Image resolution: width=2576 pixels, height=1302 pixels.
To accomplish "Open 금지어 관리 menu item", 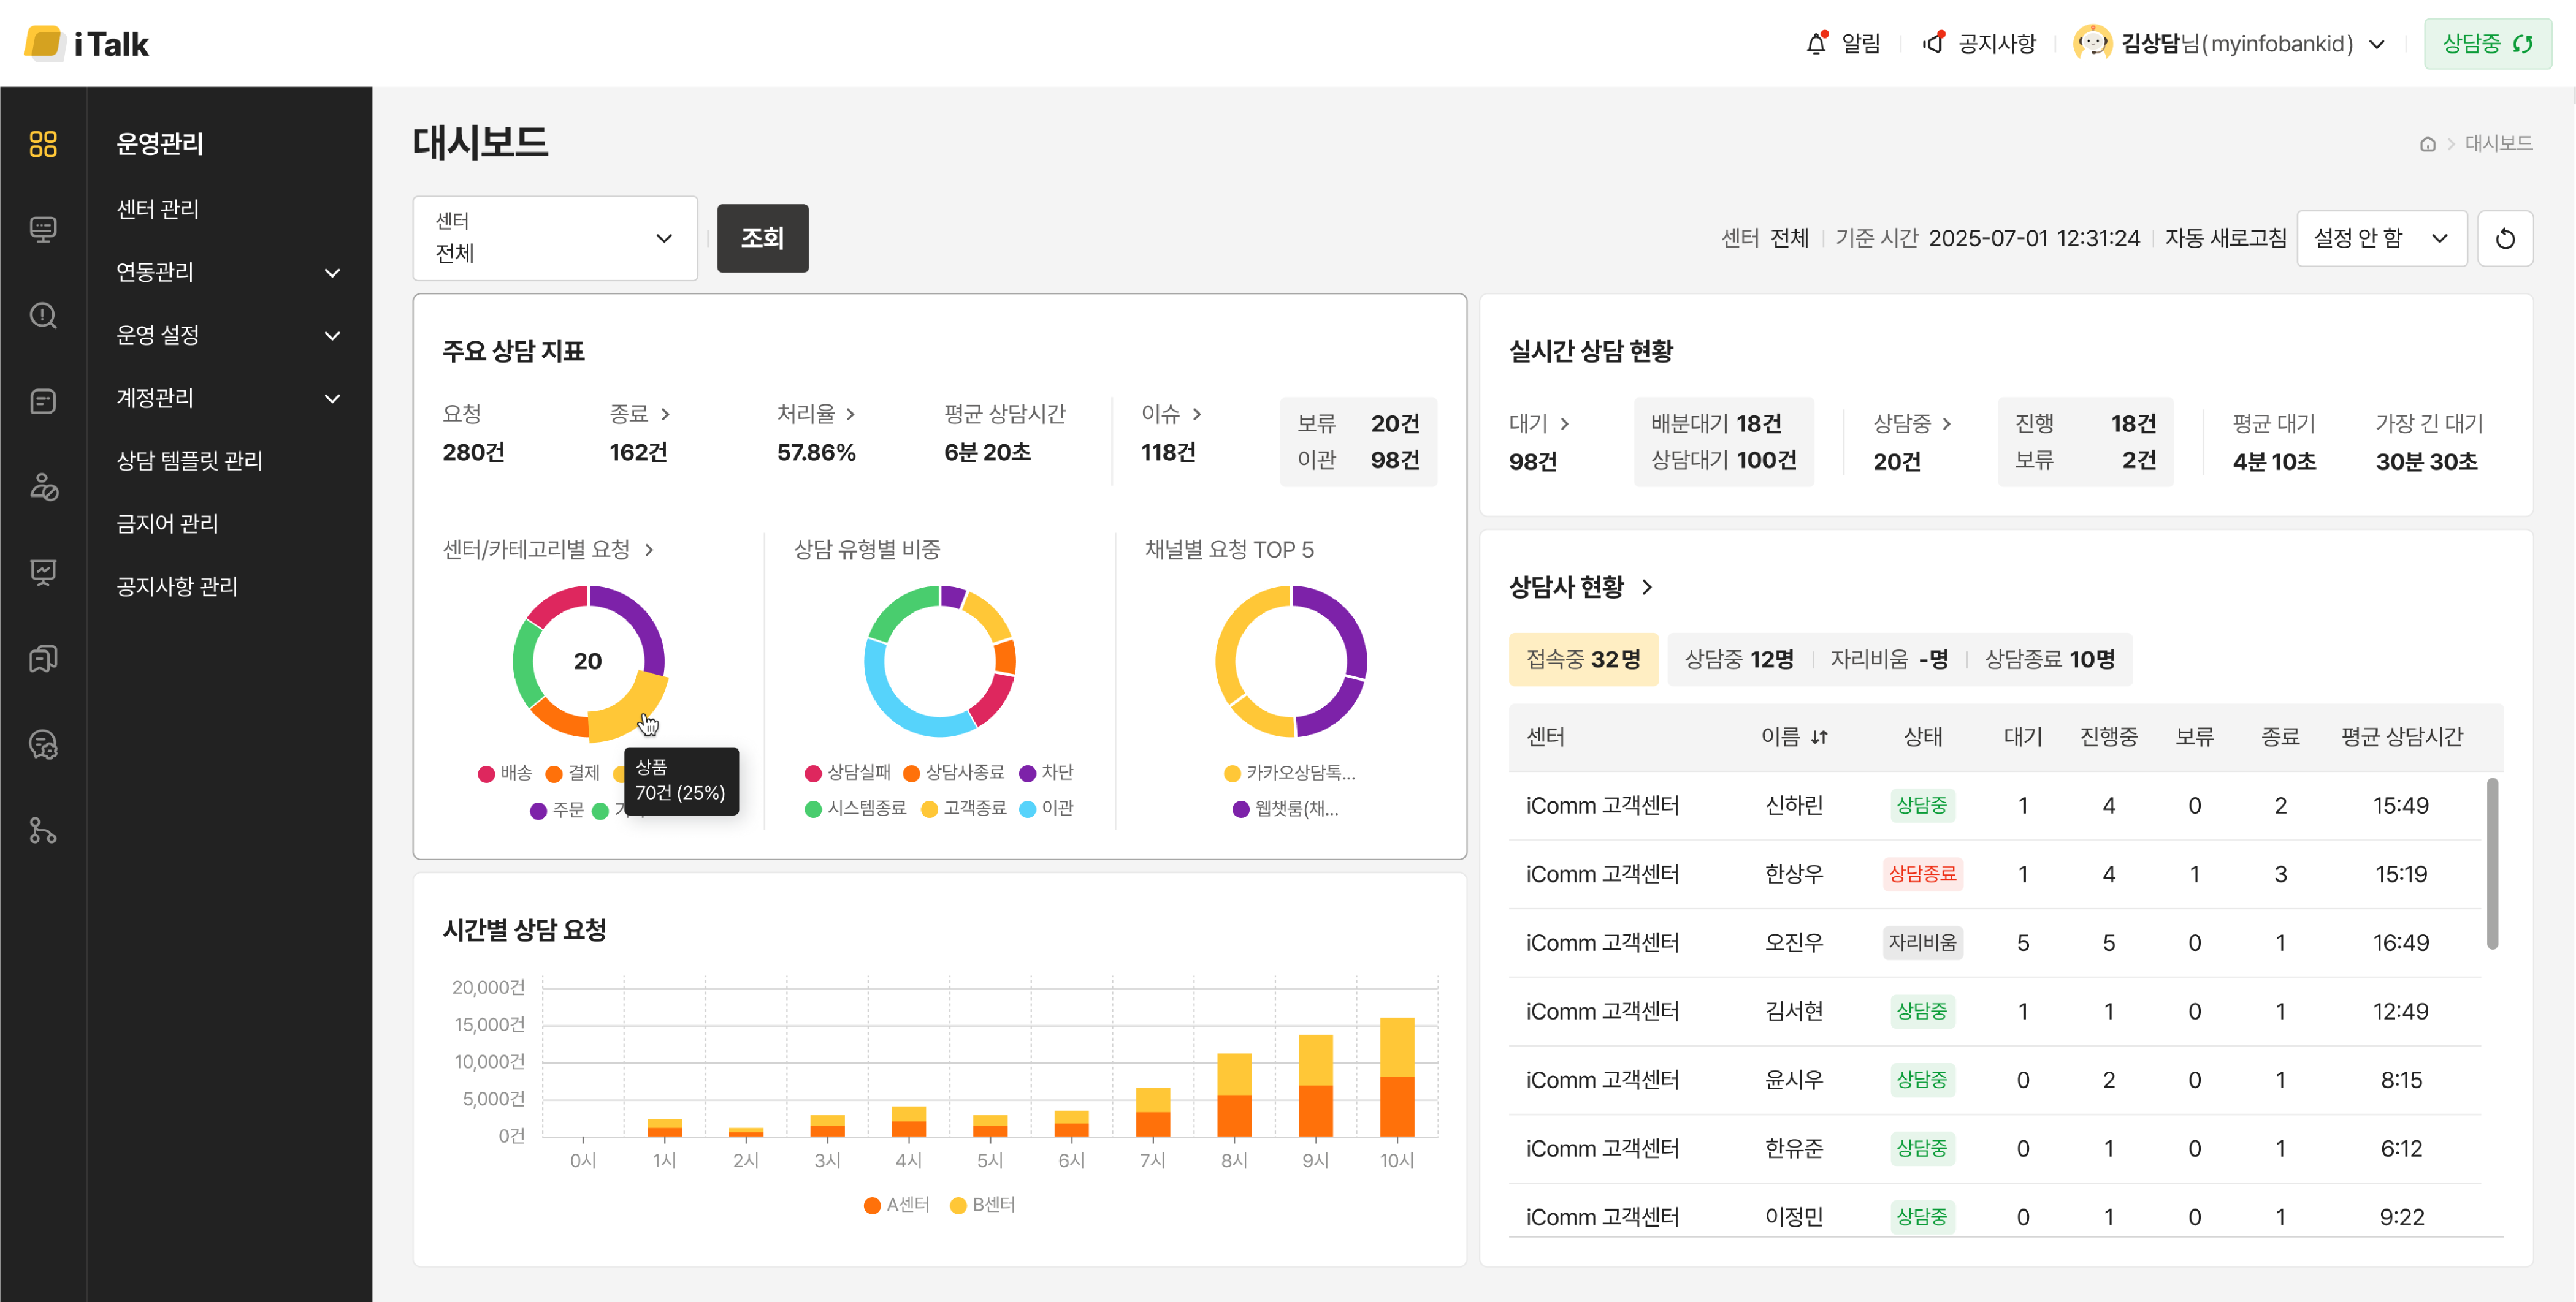I will point(168,524).
